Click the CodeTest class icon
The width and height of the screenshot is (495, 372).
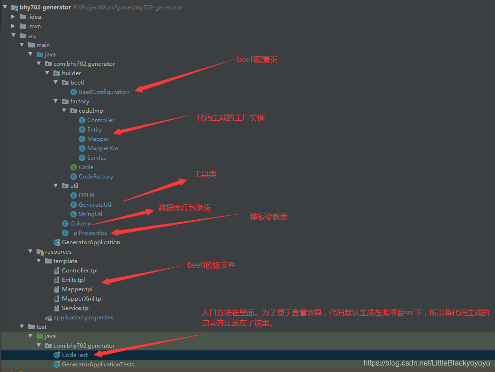click(x=57, y=355)
